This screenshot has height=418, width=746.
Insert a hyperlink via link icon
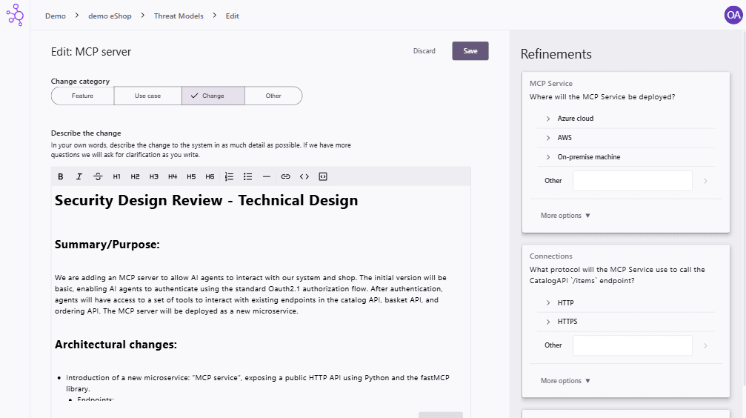pos(285,176)
